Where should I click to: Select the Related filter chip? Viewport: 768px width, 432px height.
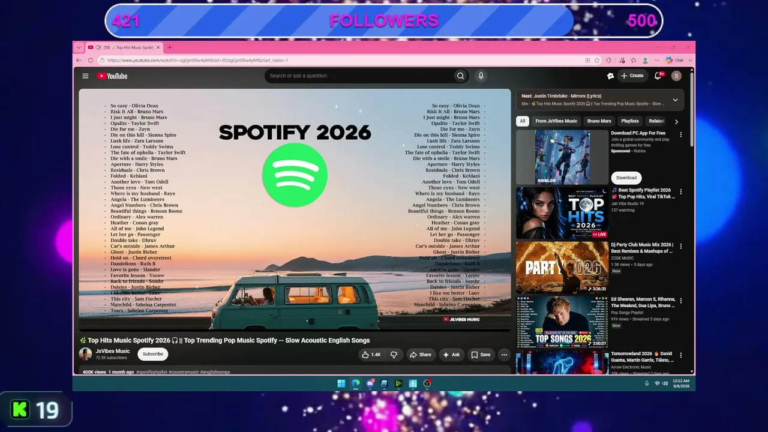656,121
